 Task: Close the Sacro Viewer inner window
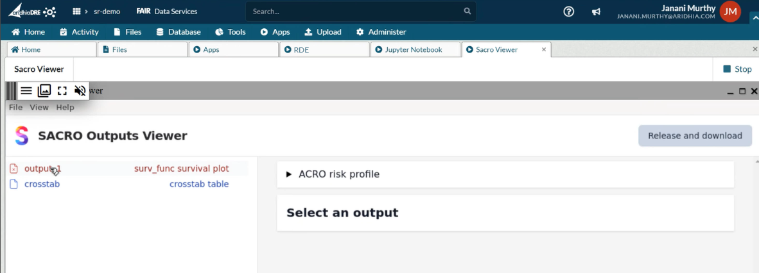[x=754, y=91]
